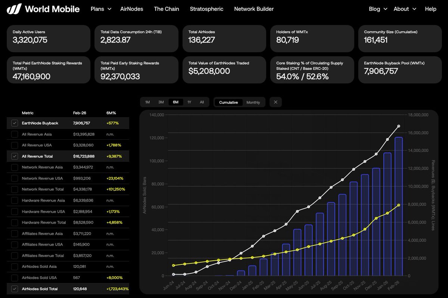Select the All time range button
The image size is (448, 298).
pyautogui.click(x=202, y=102)
